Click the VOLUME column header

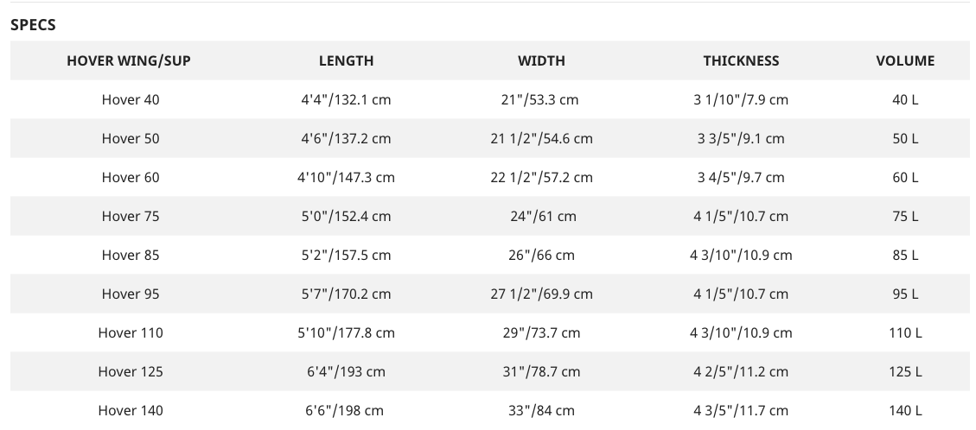905,61
